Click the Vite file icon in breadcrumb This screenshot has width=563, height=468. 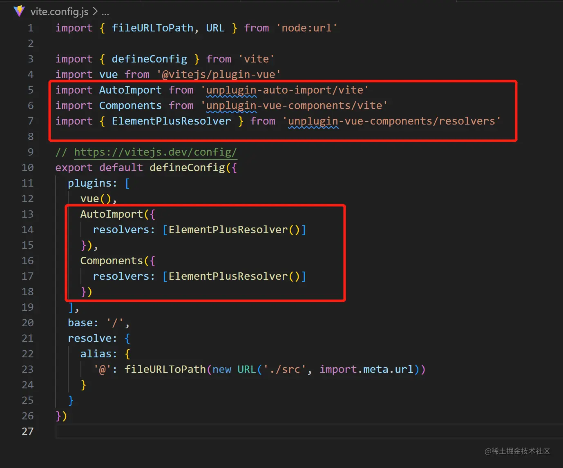(x=19, y=11)
